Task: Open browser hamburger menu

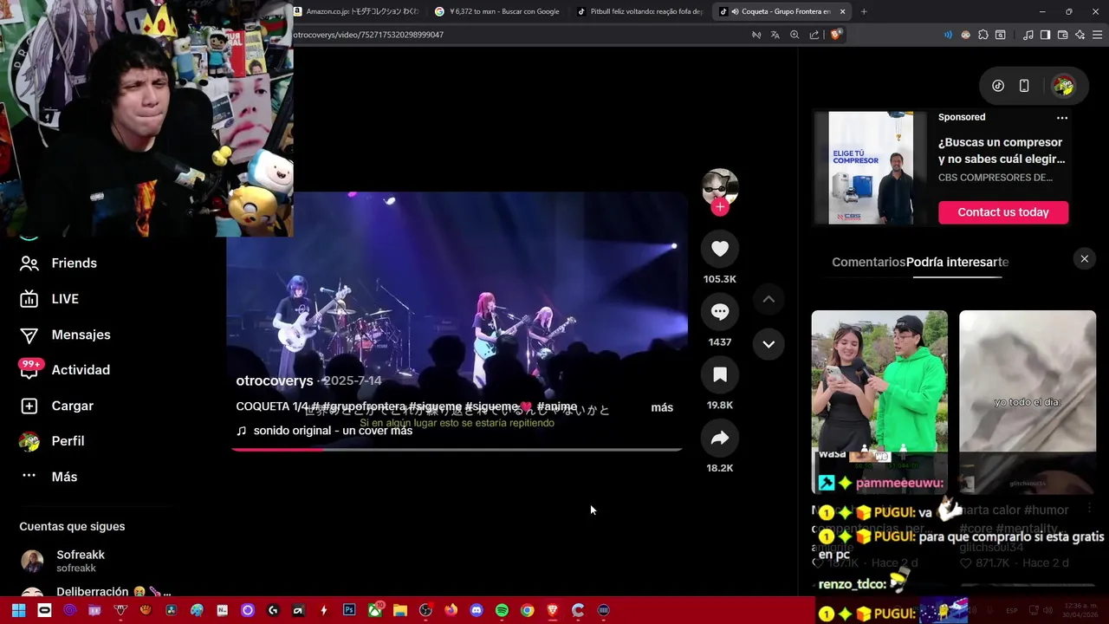Action: [1097, 35]
